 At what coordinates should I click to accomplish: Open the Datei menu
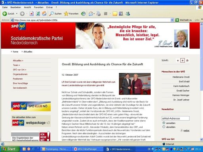pos(5,8)
